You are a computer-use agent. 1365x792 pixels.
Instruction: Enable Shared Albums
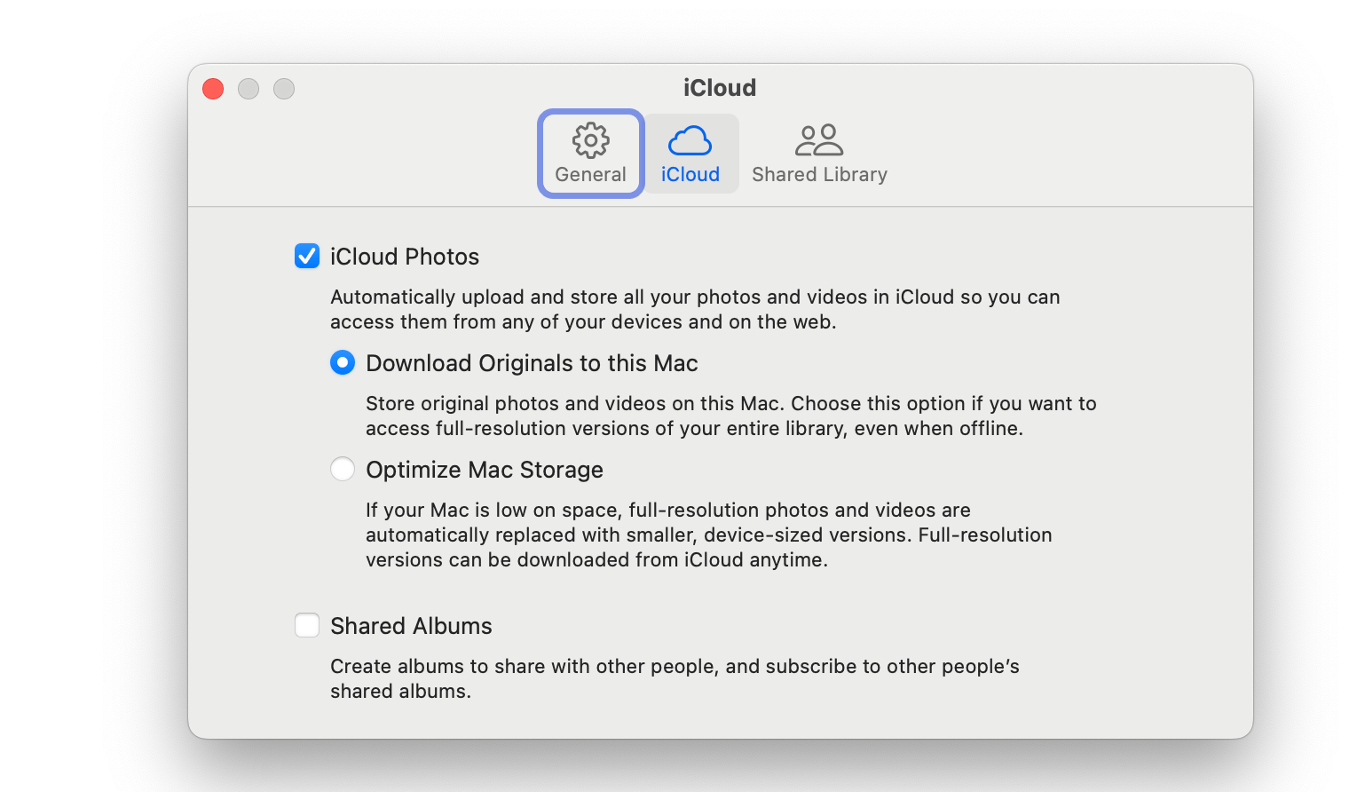coord(306,625)
